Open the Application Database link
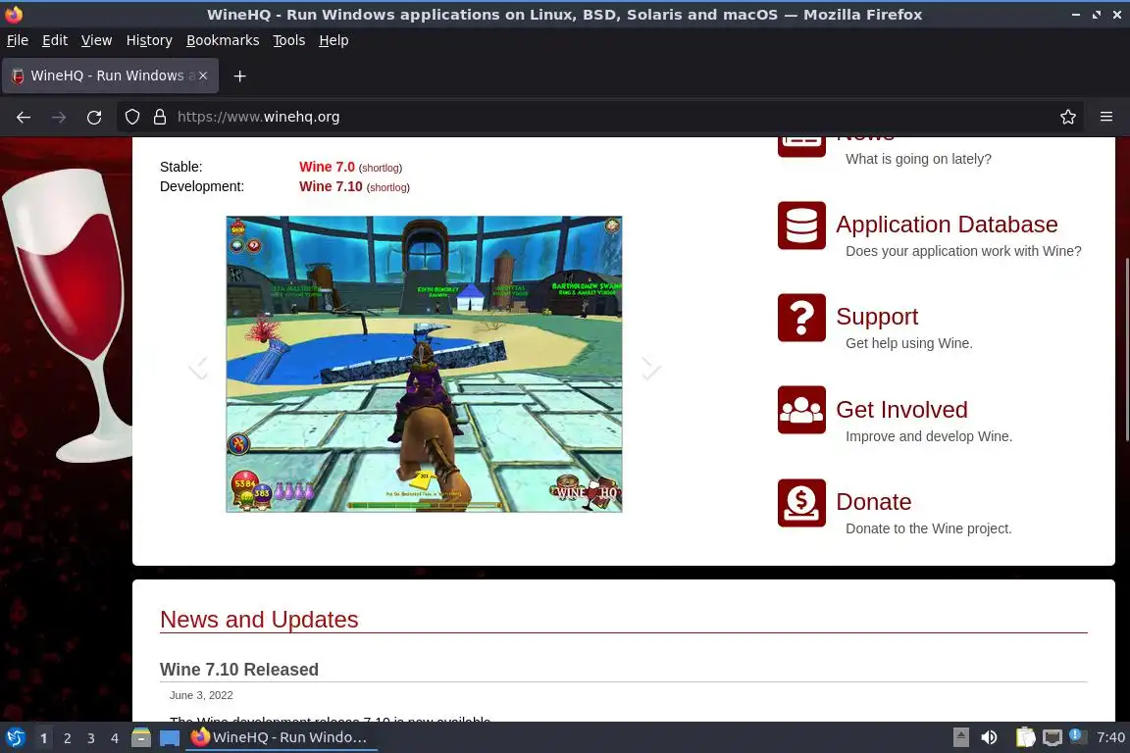The image size is (1130, 753). [947, 225]
